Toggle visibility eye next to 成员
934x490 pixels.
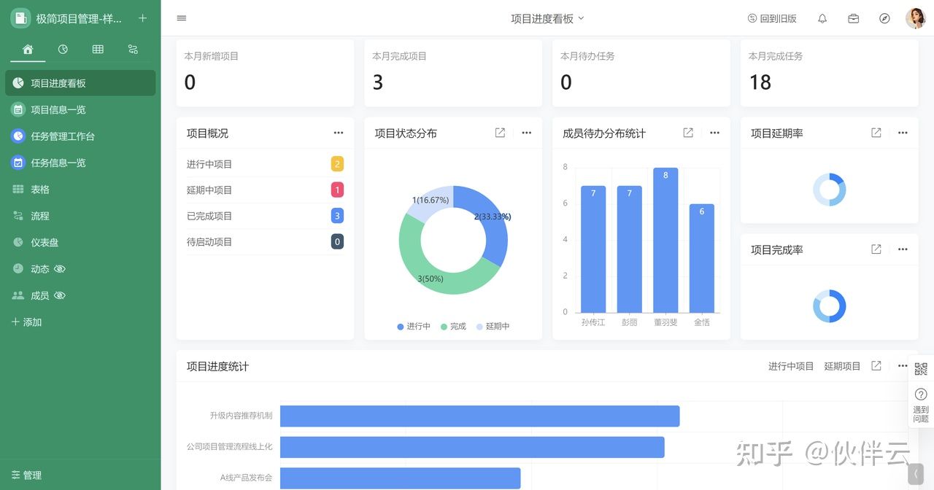click(60, 295)
